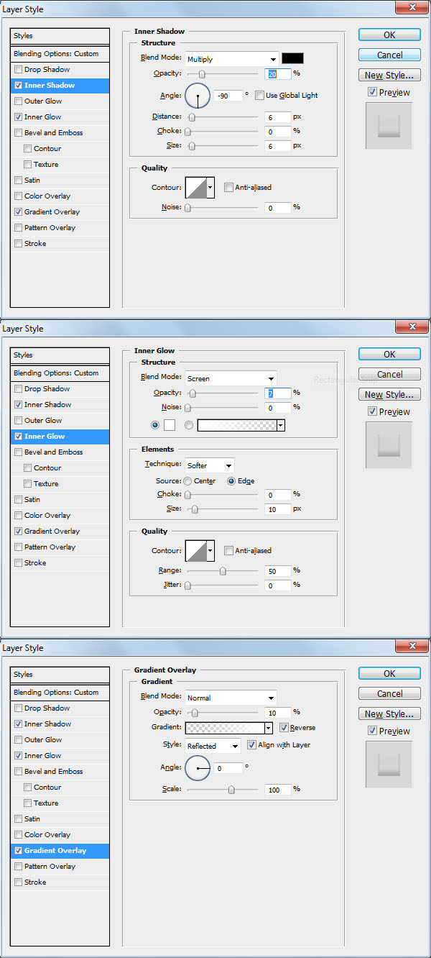Check Stroke in the Gradient Overlay dialog's list
The width and height of the screenshot is (431, 958).
[x=18, y=882]
